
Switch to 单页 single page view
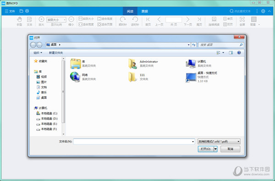228,19
